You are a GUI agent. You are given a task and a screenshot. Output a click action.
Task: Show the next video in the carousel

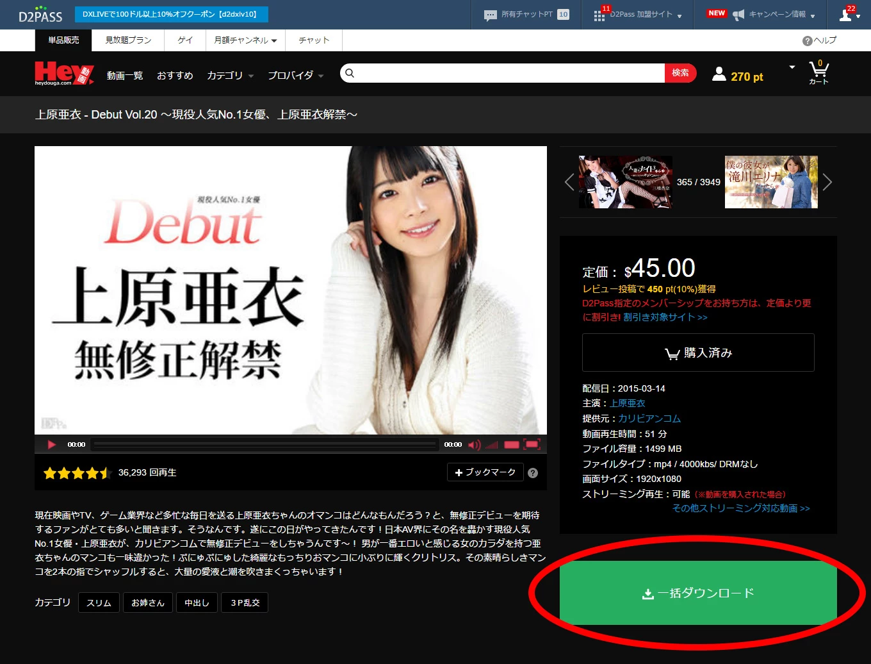[x=827, y=182]
